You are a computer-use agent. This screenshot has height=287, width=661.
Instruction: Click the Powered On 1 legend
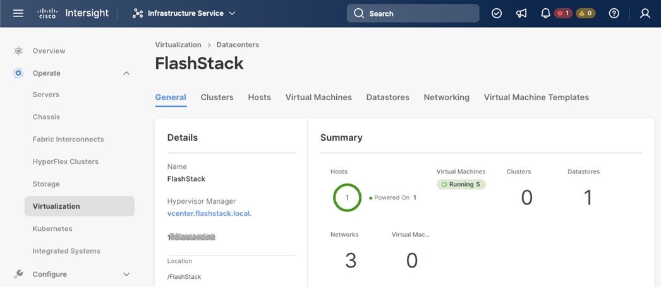coord(392,197)
